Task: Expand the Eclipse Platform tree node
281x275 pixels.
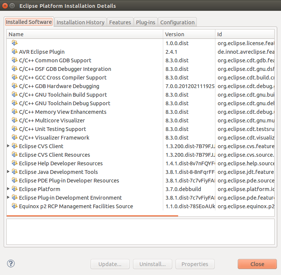Action: (x=8, y=189)
